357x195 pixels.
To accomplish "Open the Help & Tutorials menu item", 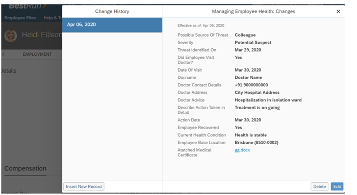I will [x=53, y=18].
